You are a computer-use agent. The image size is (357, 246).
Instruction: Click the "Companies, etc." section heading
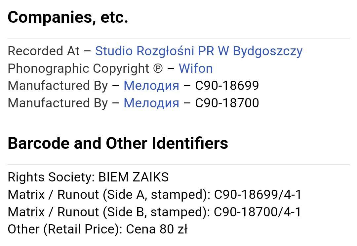(x=68, y=17)
